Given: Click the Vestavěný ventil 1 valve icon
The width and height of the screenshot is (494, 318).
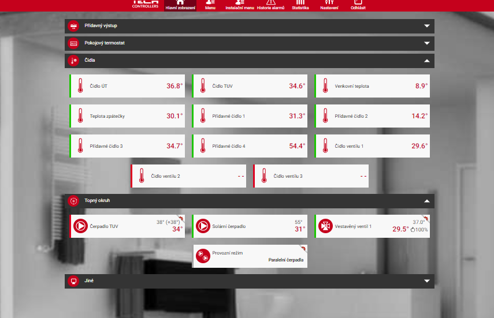Looking at the screenshot, I should tap(325, 226).
